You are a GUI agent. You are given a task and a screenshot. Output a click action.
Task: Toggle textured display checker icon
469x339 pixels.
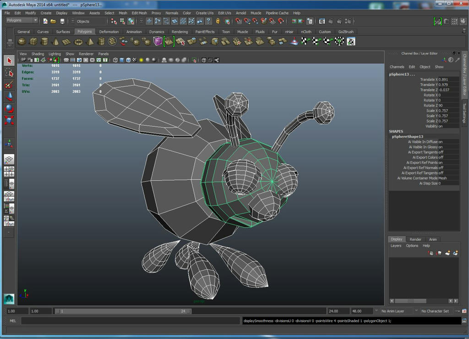click(x=135, y=60)
